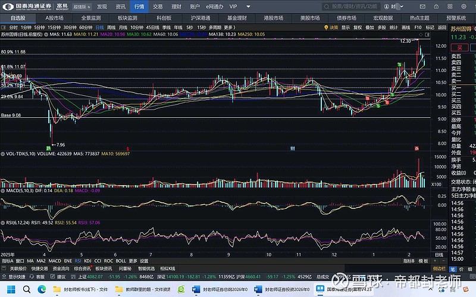Open the mail messages icon

pos(422,7)
